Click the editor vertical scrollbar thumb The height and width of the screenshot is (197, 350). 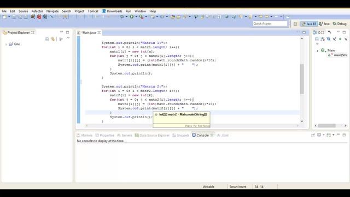click(302, 79)
